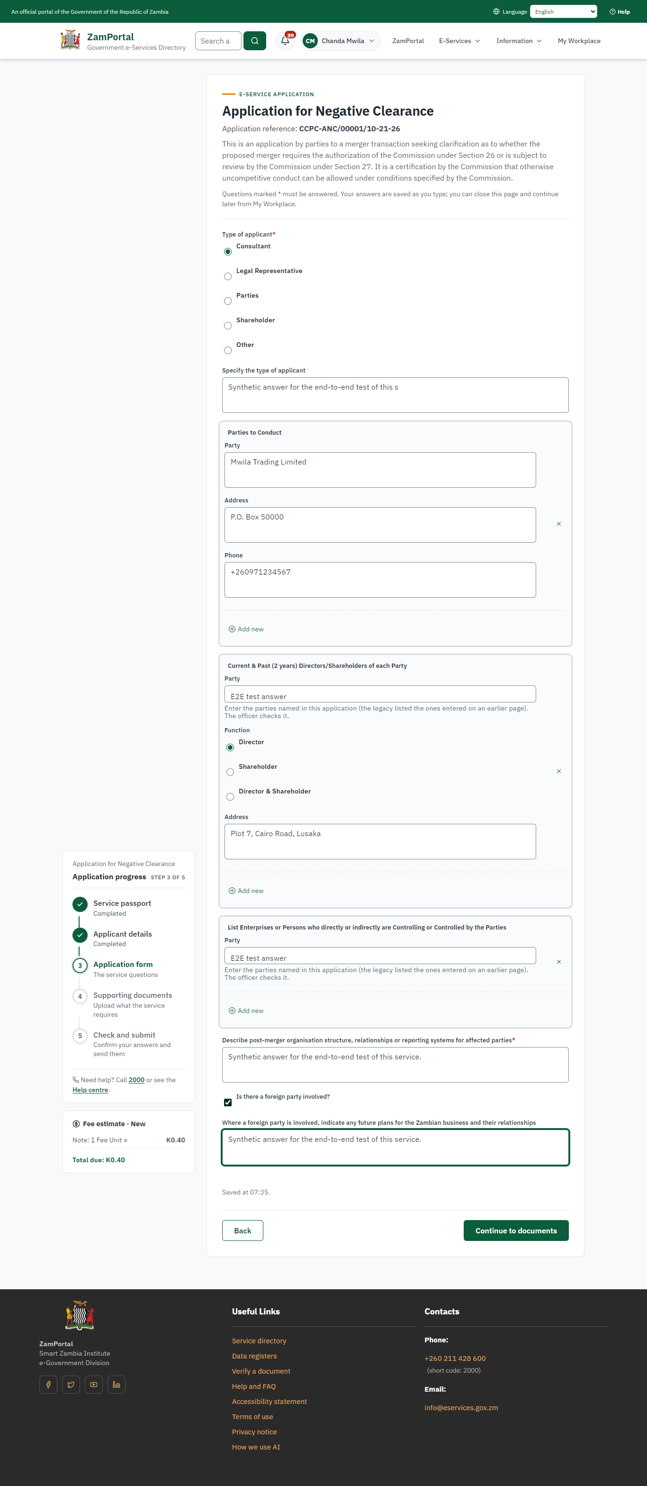Select the Shareholder applicant type
Screen dimensions: 647x1486
(228, 326)
